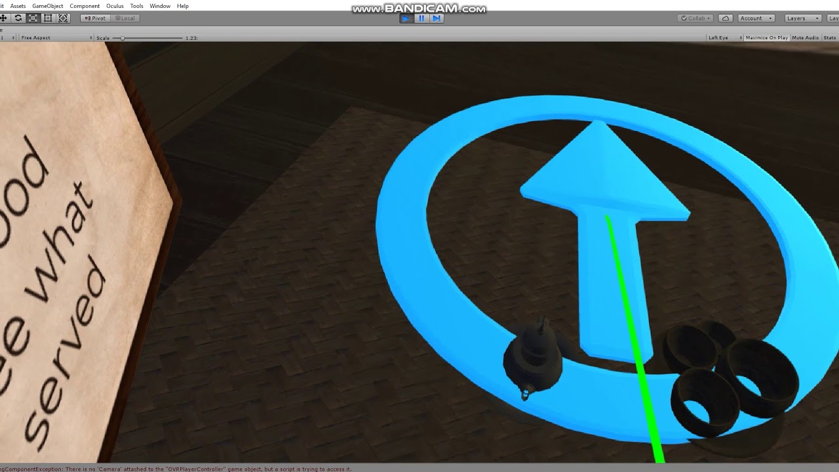
Task: Toggle Mute Audio in the Game view
Action: pos(806,37)
